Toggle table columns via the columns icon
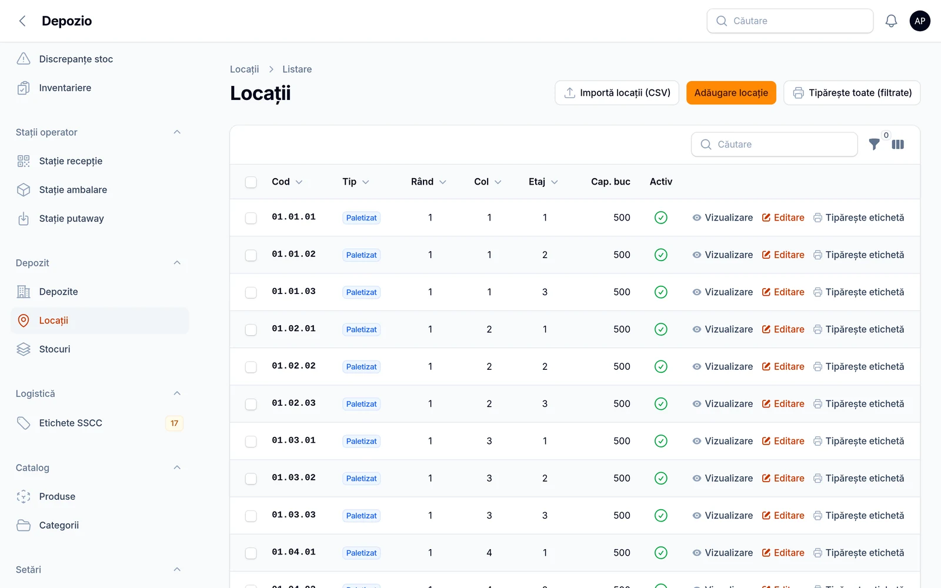 coord(897,144)
